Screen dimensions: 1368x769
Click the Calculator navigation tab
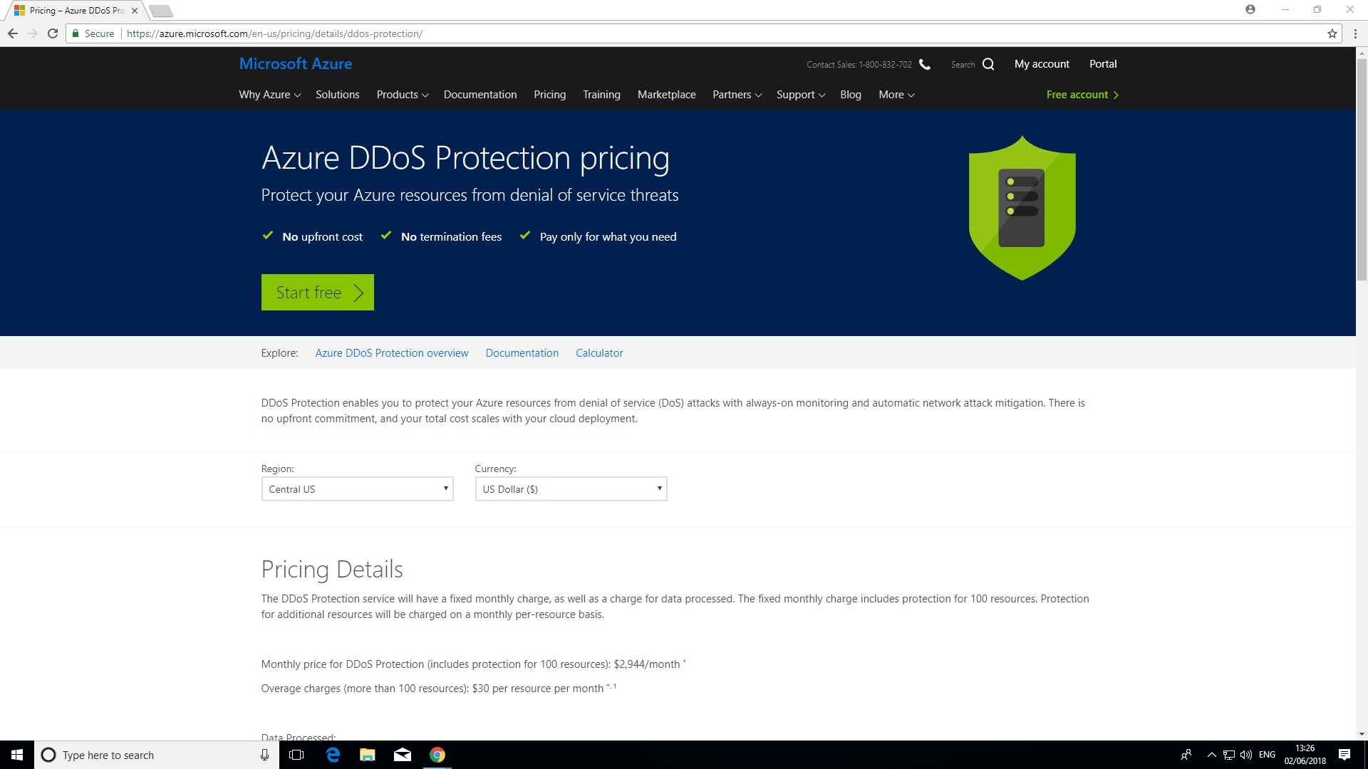[598, 351]
